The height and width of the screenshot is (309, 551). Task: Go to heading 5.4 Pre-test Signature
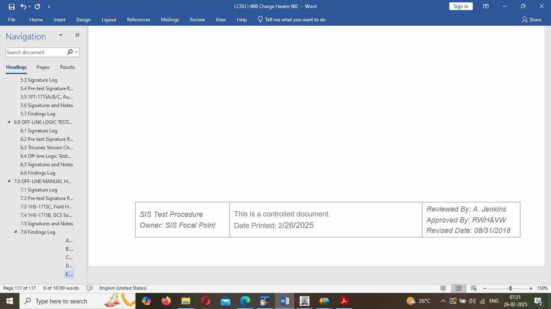tap(47, 89)
